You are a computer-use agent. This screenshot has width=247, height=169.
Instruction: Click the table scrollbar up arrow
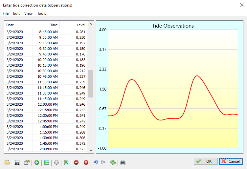(91, 24)
